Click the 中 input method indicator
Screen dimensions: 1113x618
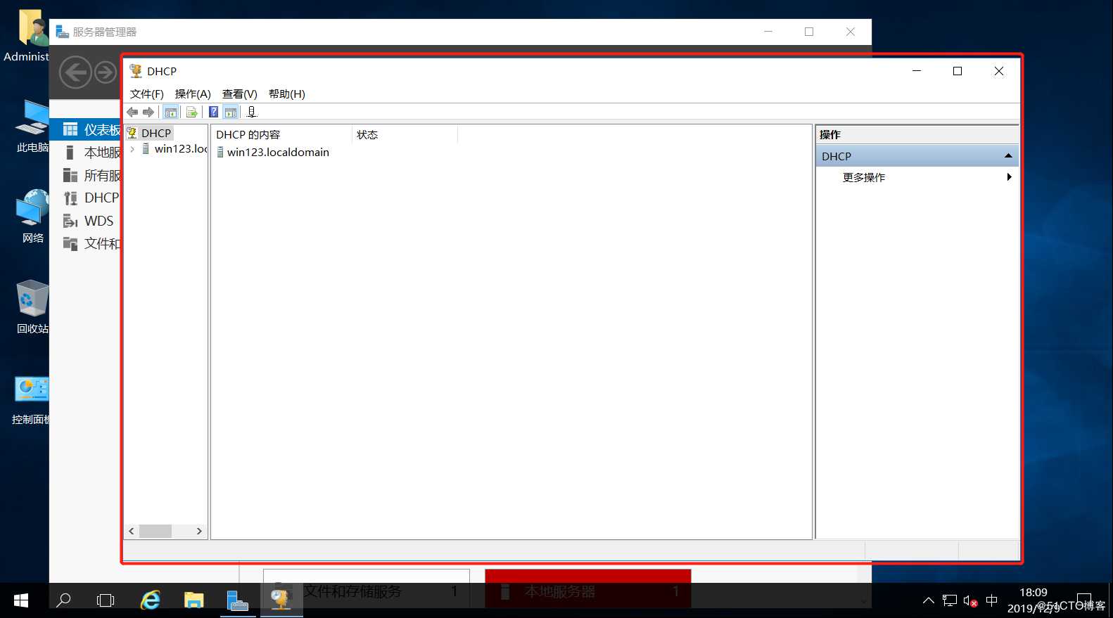(x=992, y=600)
